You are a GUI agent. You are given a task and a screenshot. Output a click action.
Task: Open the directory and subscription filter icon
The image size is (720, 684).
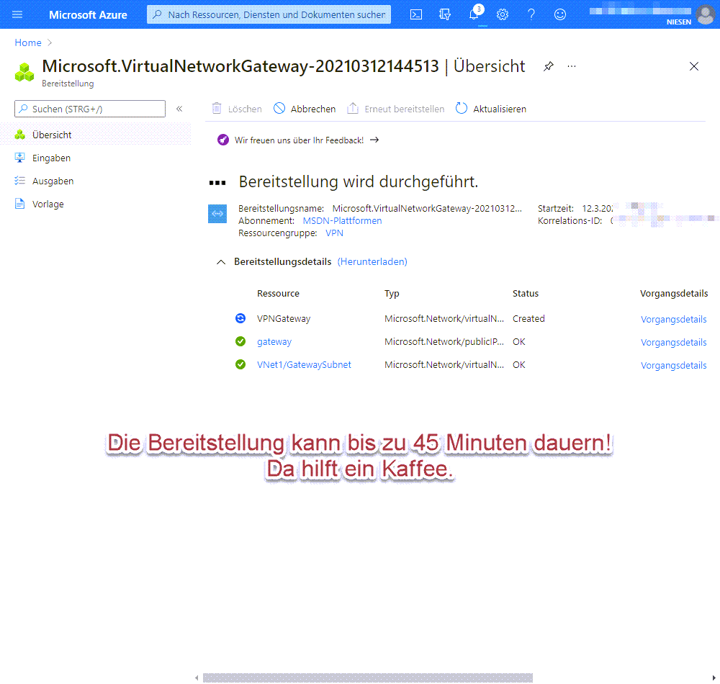[445, 14]
